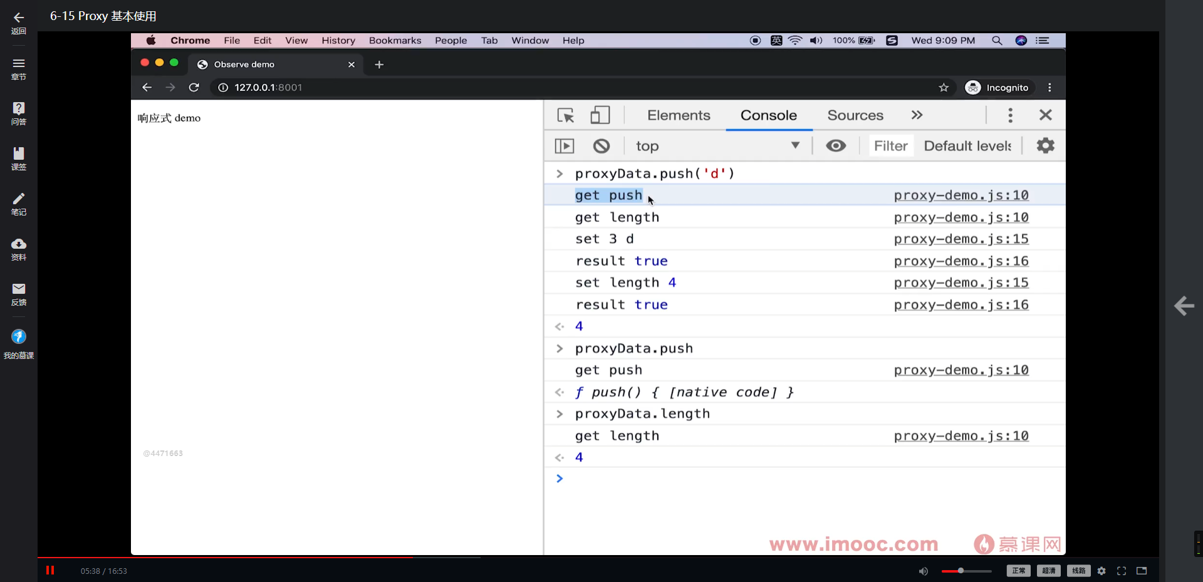Click the 返回 back arrow icon
Image resolution: width=1203 pixels, height=582 pixels.
click(19, 18)
